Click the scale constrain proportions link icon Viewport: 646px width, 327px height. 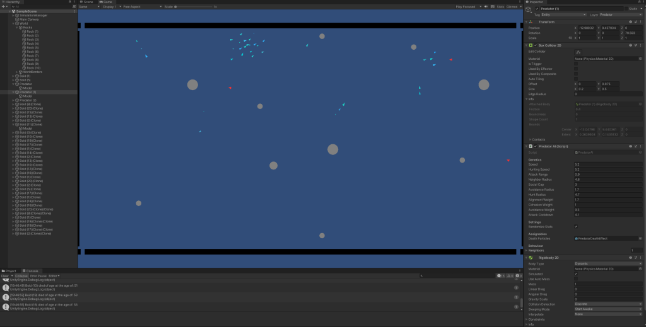pyautogui.click(x=570, y=38)
